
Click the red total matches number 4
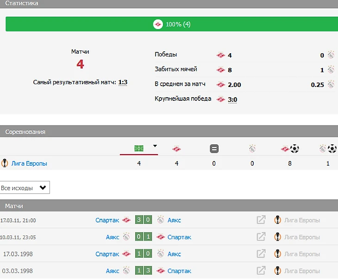click(x=80, y=64)
